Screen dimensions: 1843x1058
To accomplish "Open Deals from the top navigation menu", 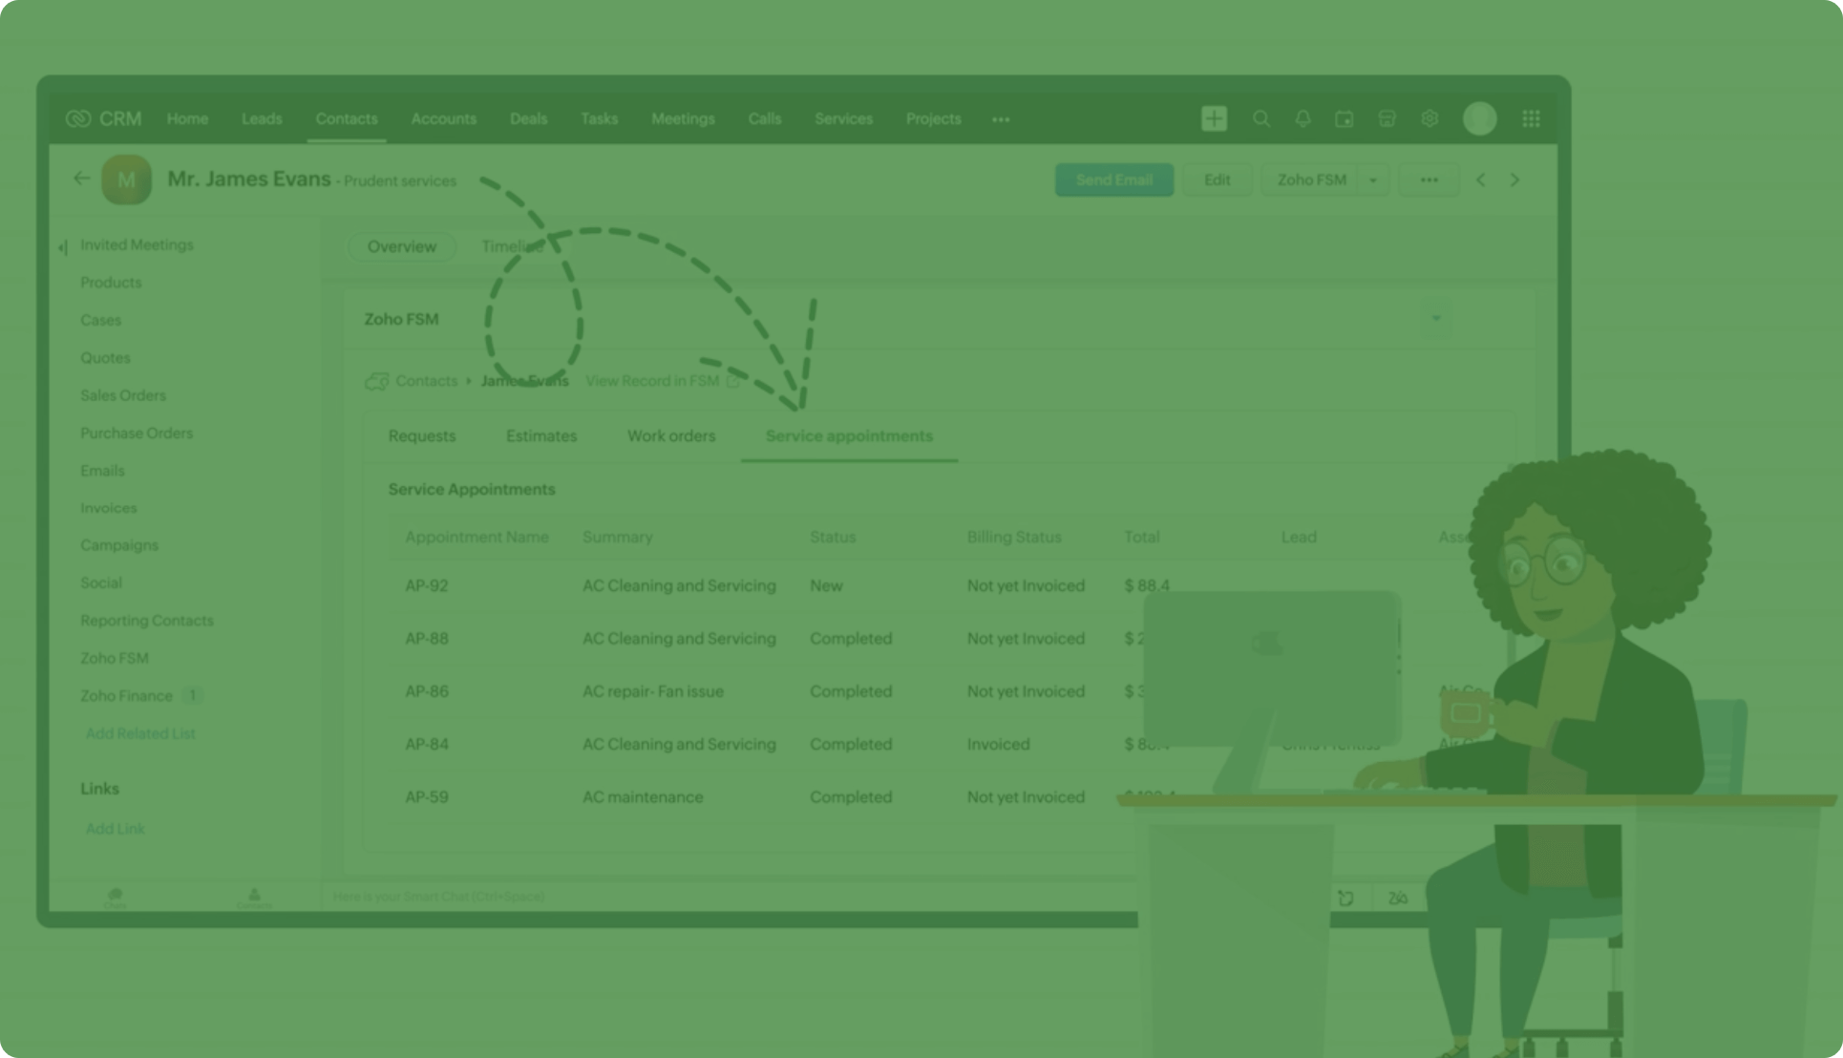I will (526, 119).
